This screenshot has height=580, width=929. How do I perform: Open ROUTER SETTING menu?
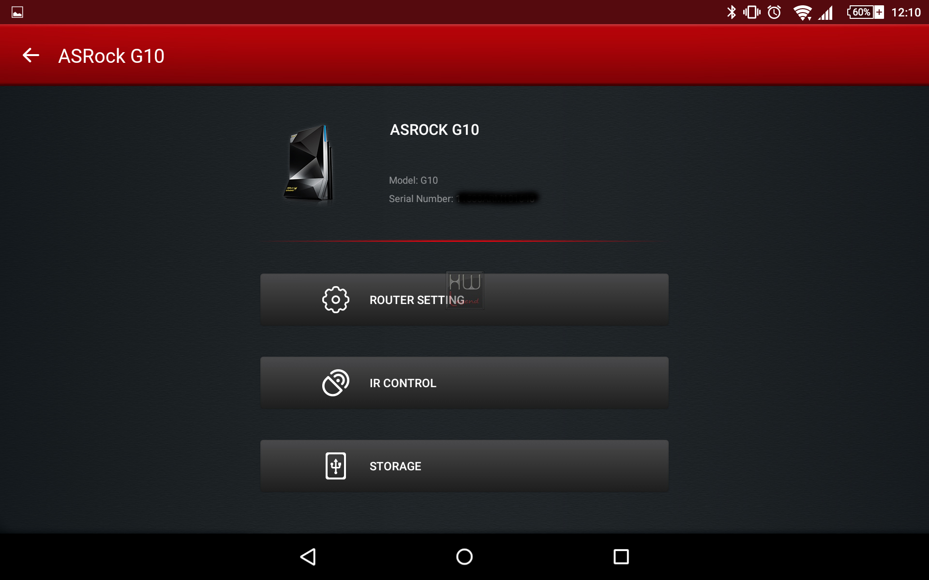click(464, 300)
